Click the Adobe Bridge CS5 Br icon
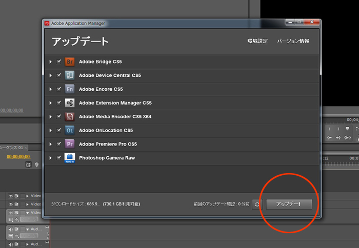The width and height of the screenshot is (359, 248). point(70,62)
